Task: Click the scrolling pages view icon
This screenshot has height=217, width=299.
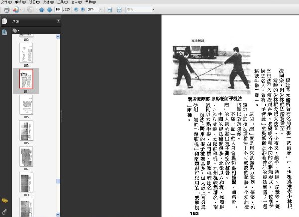Action: click(x=110, y=10)
